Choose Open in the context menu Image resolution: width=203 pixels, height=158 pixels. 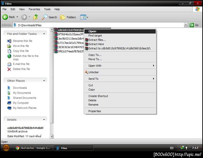[120, 31]
